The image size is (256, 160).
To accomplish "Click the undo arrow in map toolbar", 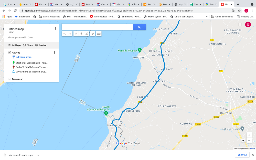I will (x=64, y=34).
